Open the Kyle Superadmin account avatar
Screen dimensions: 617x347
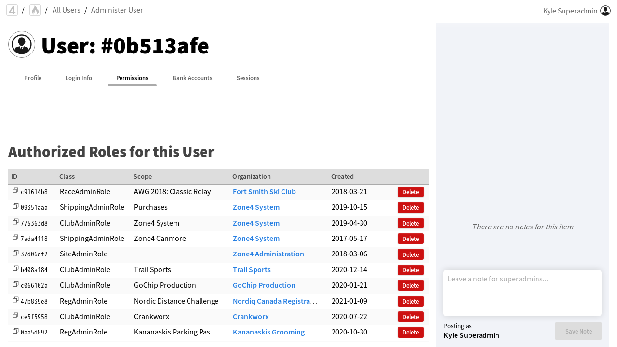click(x=605, y=11)
